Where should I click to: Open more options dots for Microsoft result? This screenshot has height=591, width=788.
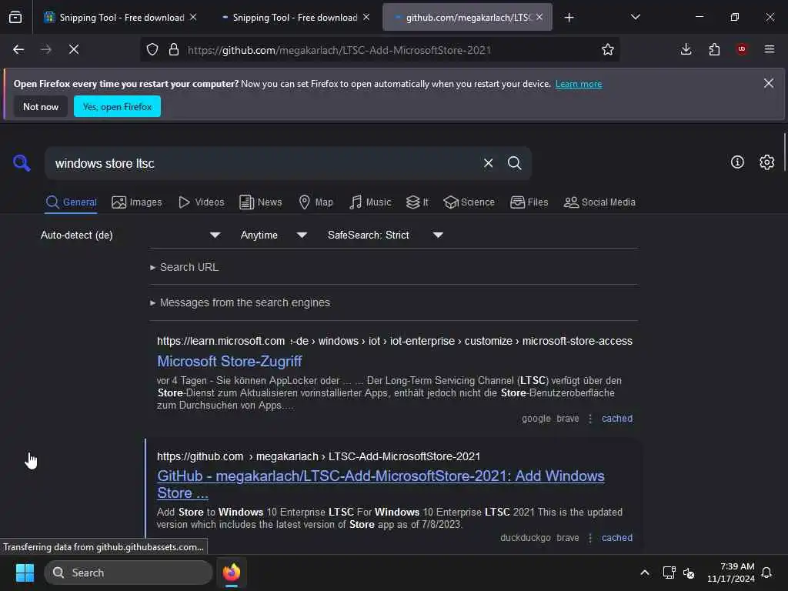click(x=590, y=419)
